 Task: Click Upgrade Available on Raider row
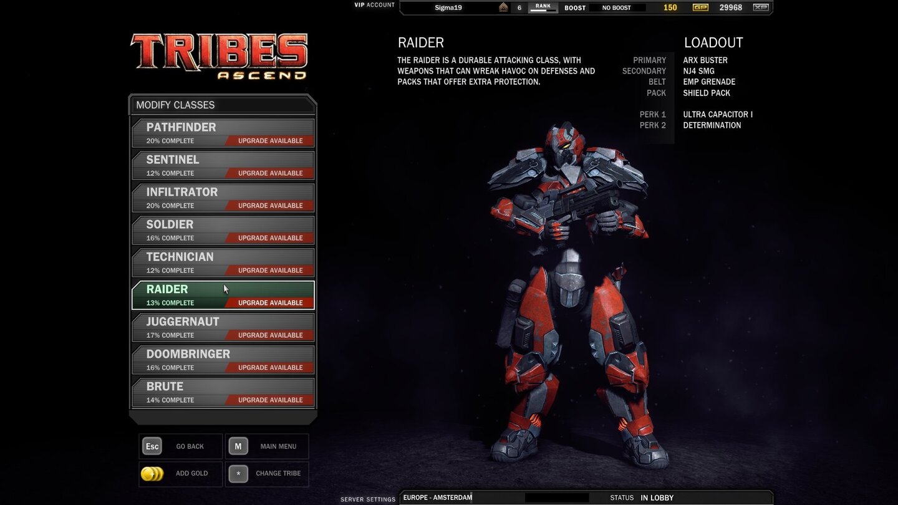coord(270,303)
